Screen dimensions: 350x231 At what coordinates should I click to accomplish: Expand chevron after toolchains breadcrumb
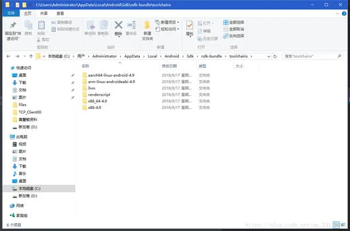(x=252, y=56)
